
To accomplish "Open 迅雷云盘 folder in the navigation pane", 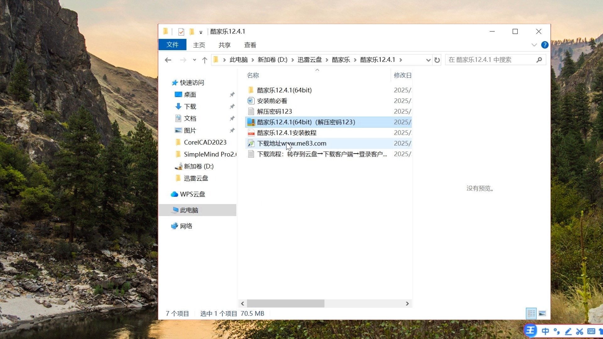I will pyautogui.click(x=196, y=178).
